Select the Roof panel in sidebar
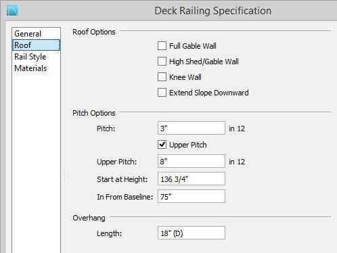337x253 pixels. pyautogui.click(x=36, y=45)
